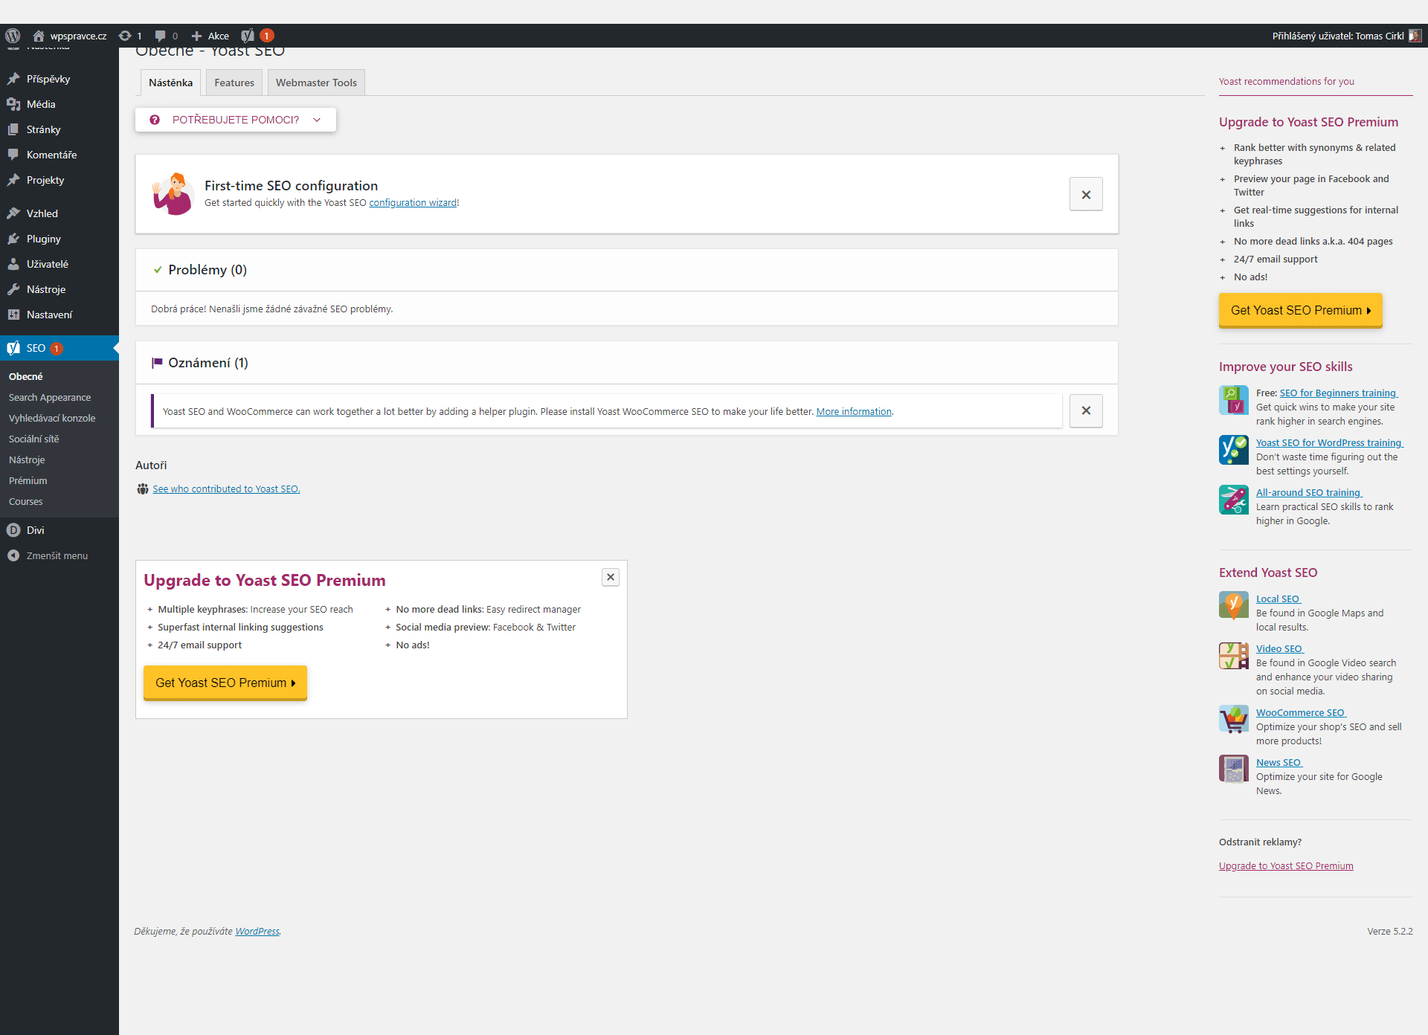The image size is (1428, 1035).
Task: Open the WooCommerce SEO link
Action: click(1300, 713)
